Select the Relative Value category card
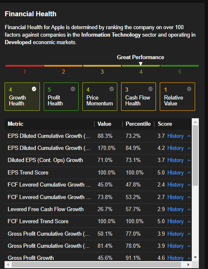 [177, 97]
